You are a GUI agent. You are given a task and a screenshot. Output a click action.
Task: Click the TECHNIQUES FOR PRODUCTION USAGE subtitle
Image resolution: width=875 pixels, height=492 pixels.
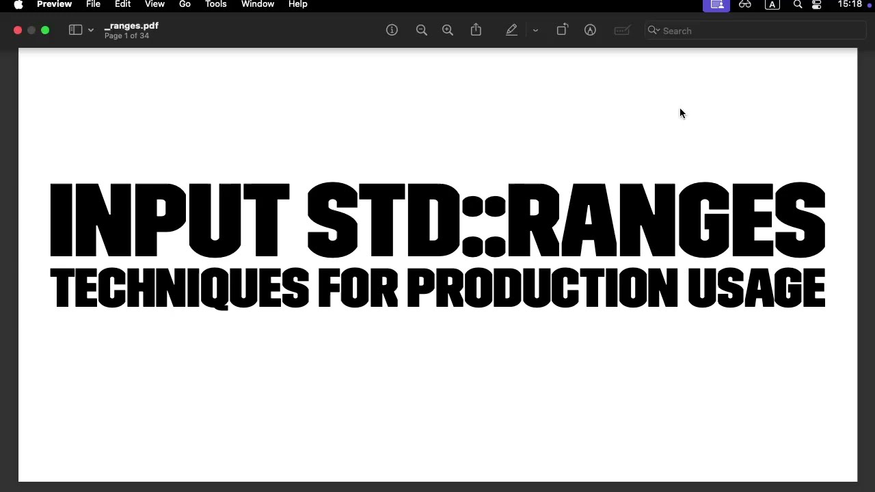click(437, 288)
